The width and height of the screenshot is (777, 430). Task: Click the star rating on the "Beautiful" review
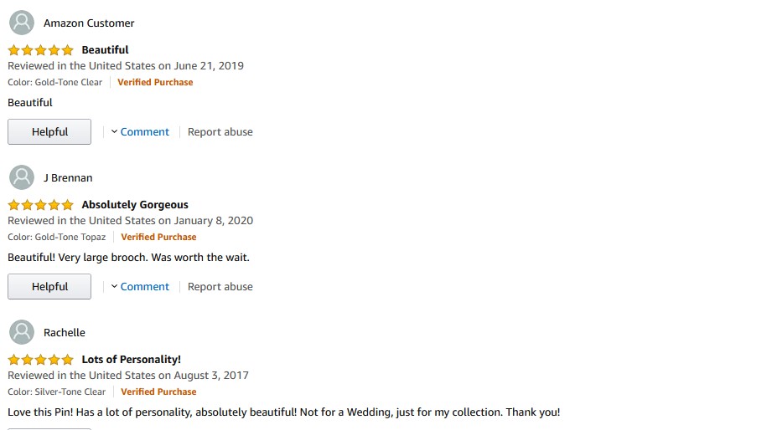41,50
